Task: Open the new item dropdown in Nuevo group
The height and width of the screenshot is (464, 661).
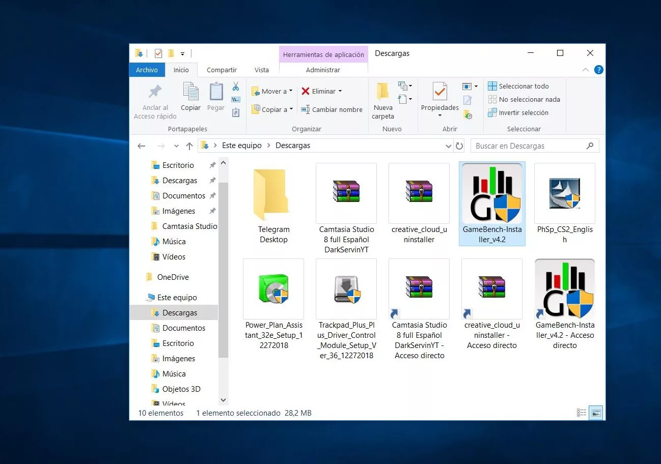Action: pos(405,86)
